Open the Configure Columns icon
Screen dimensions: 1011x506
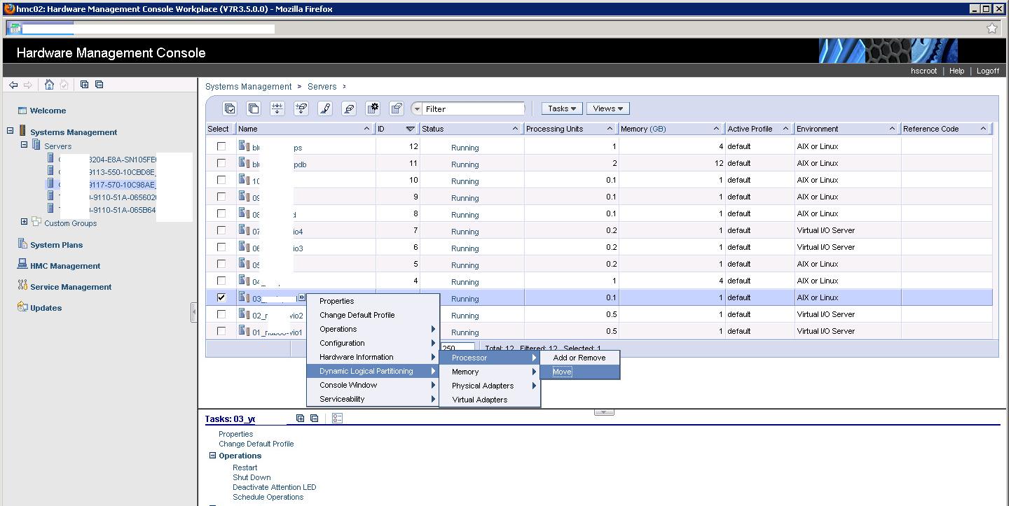click(x=373, y=108)
